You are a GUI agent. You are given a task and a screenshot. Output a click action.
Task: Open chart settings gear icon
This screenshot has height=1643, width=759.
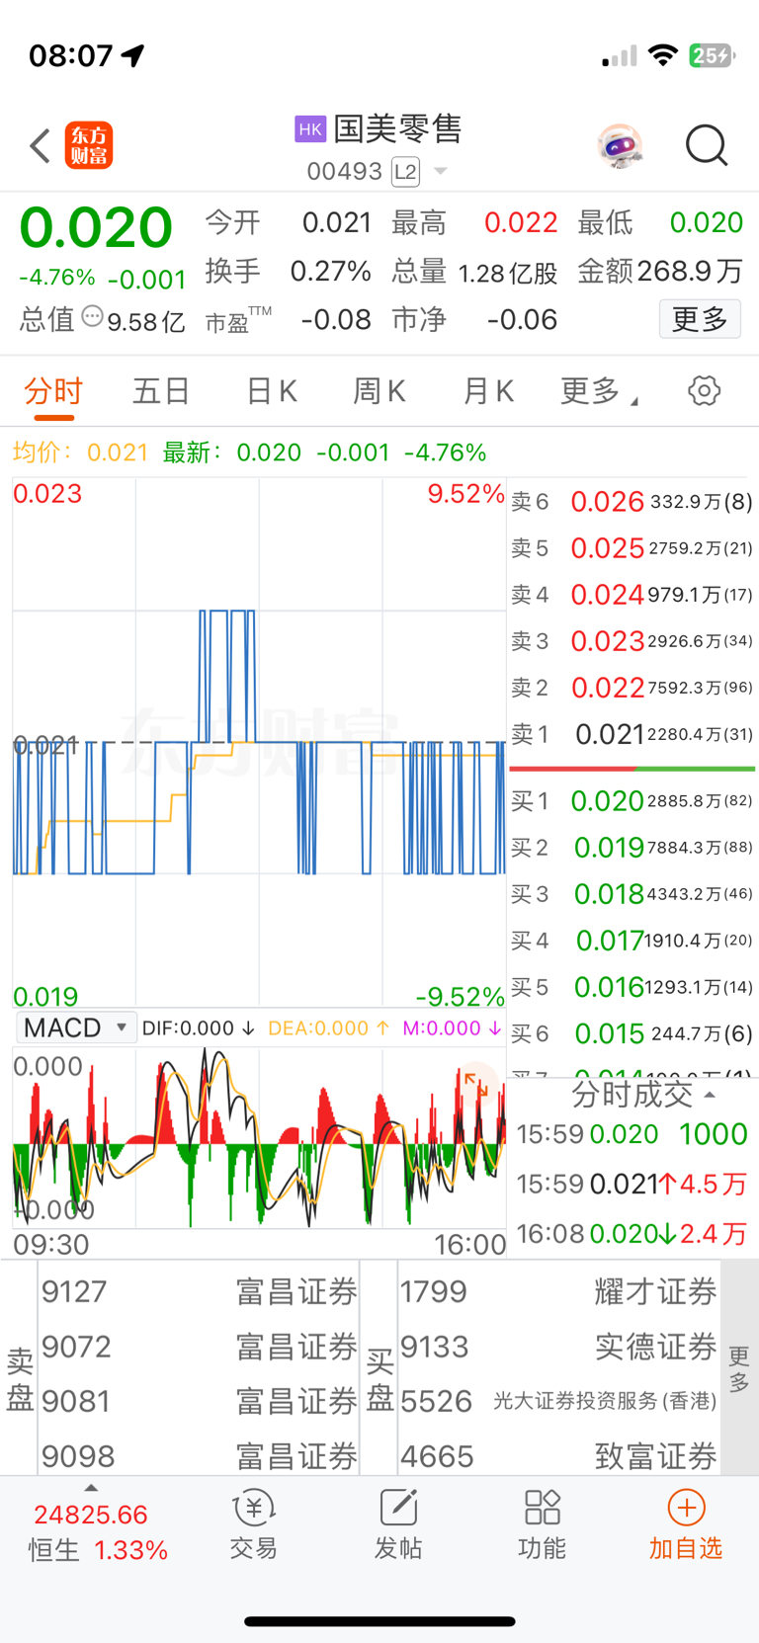(x=704, y=391)
